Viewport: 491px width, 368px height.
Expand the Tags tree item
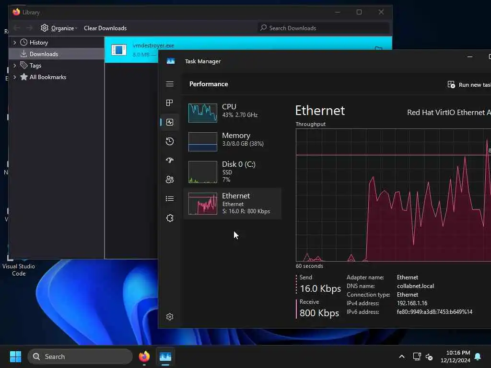click(x=14, y=65)
